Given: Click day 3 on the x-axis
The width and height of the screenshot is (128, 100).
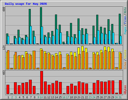Looking at the screenshot, I should [16, 97].
